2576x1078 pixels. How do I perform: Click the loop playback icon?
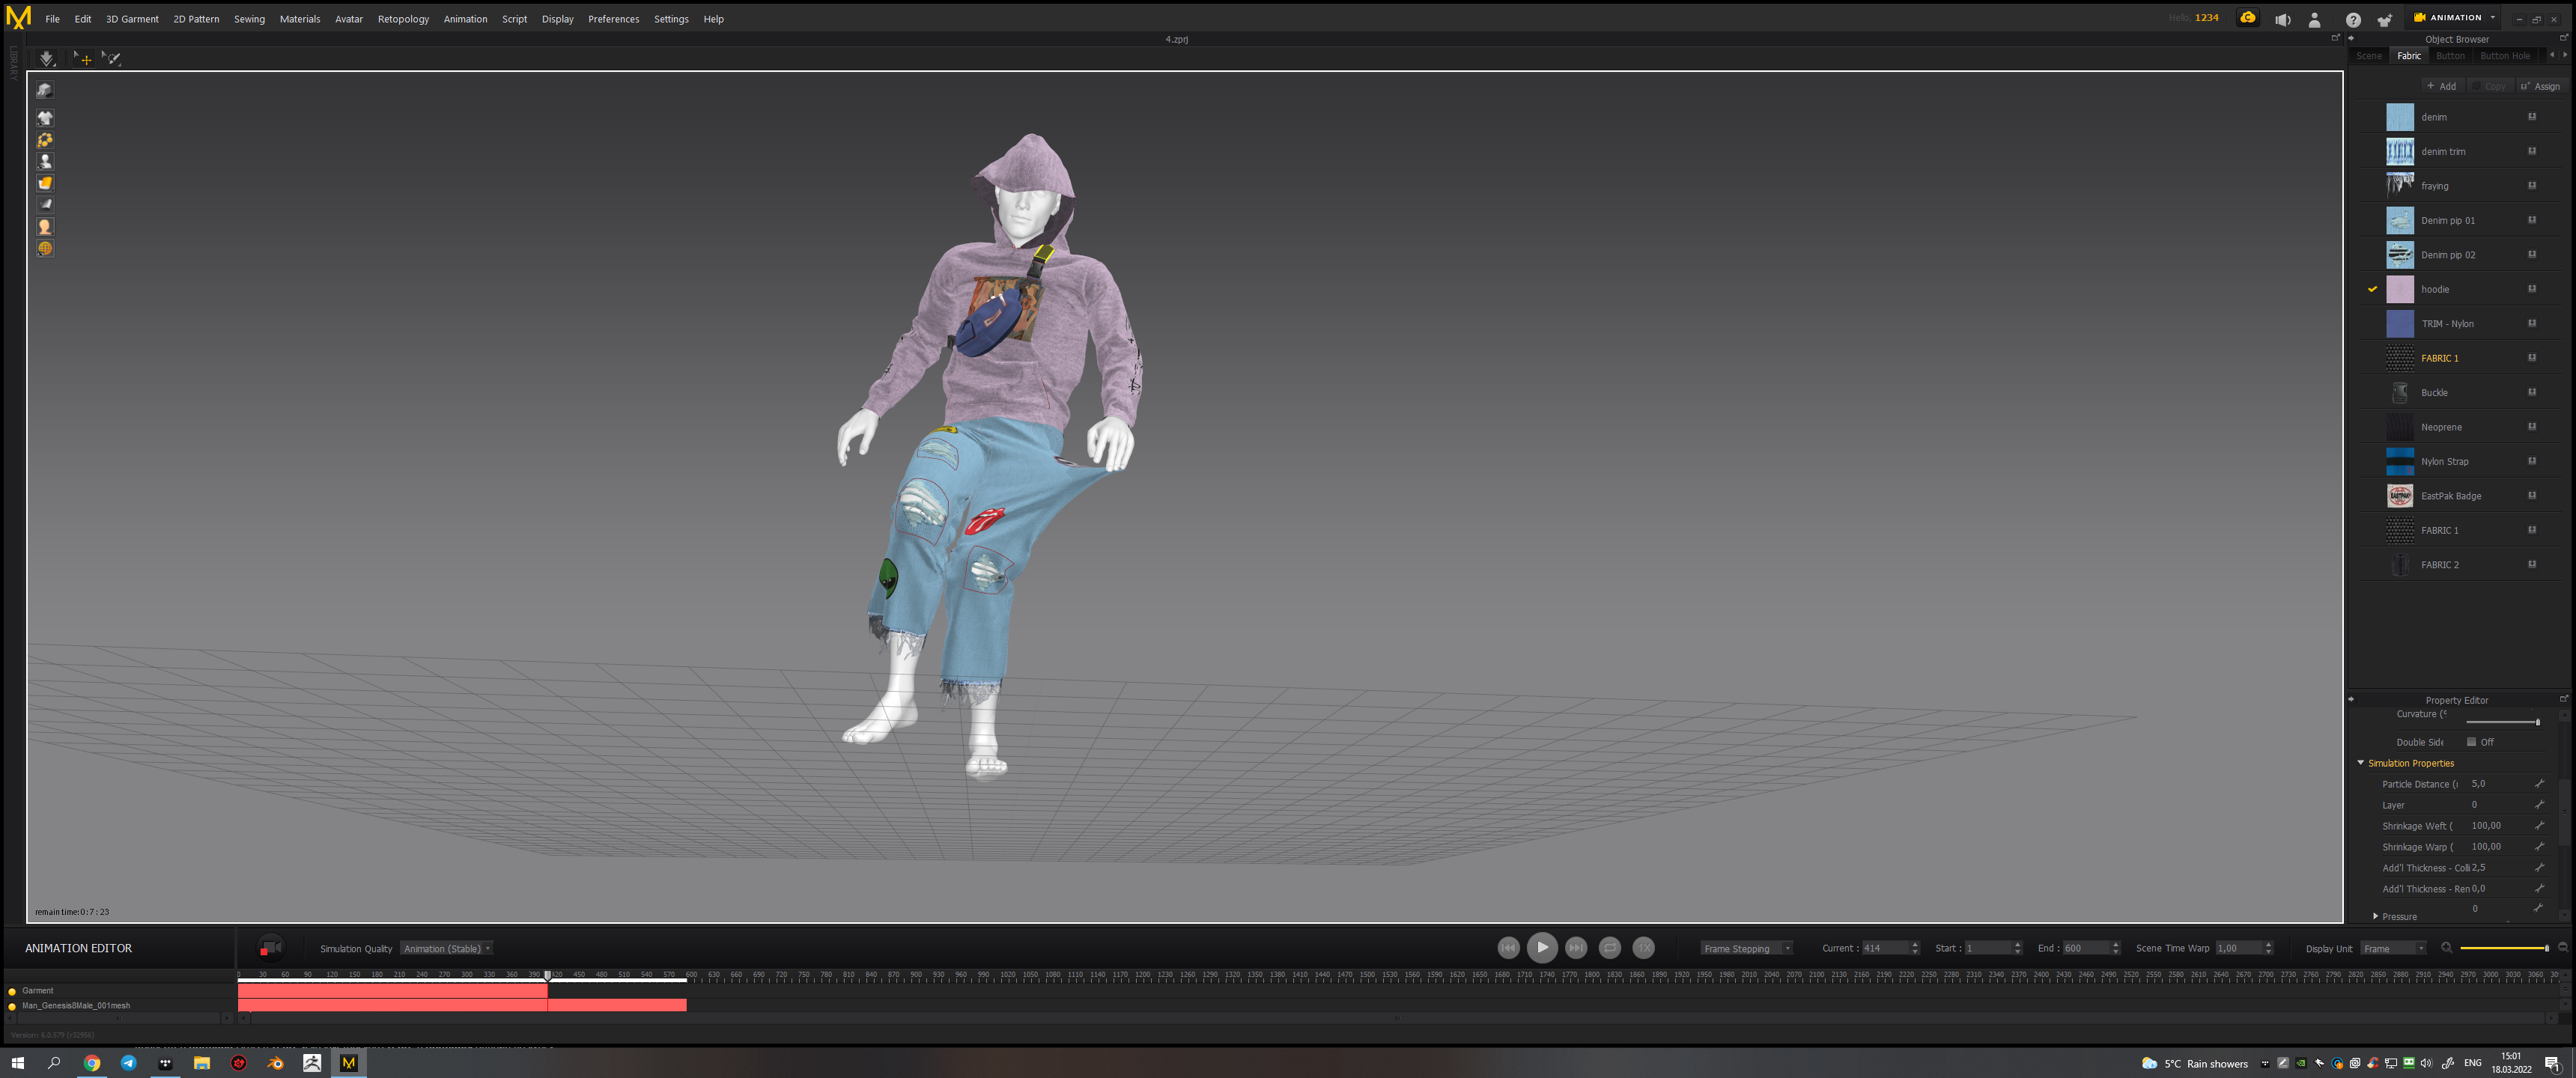[x=1609, y=947]
